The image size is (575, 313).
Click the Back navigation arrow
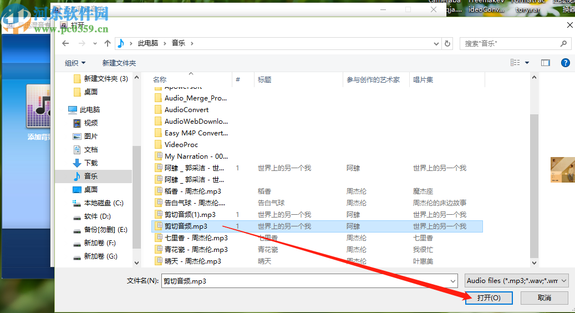65,43
